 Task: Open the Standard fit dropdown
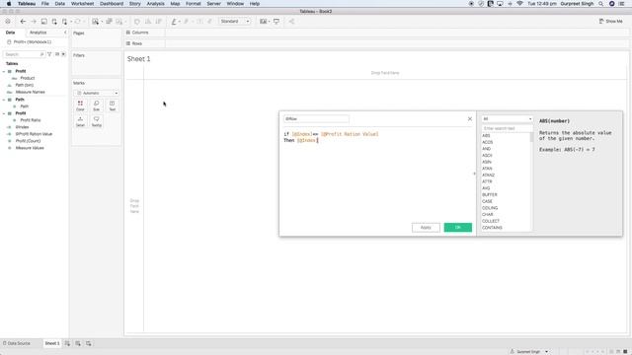[235, 22]
